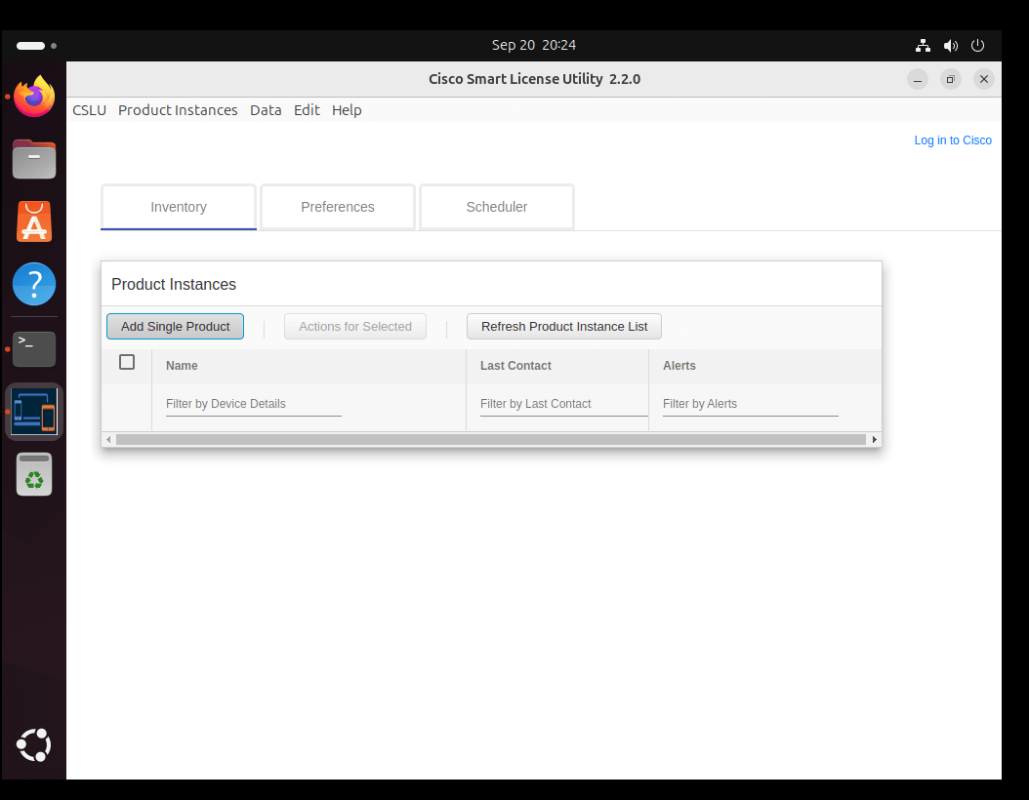This screenshot has width=1029, height=800.
Task: Open the network status icon
Action: click(923, 45)
